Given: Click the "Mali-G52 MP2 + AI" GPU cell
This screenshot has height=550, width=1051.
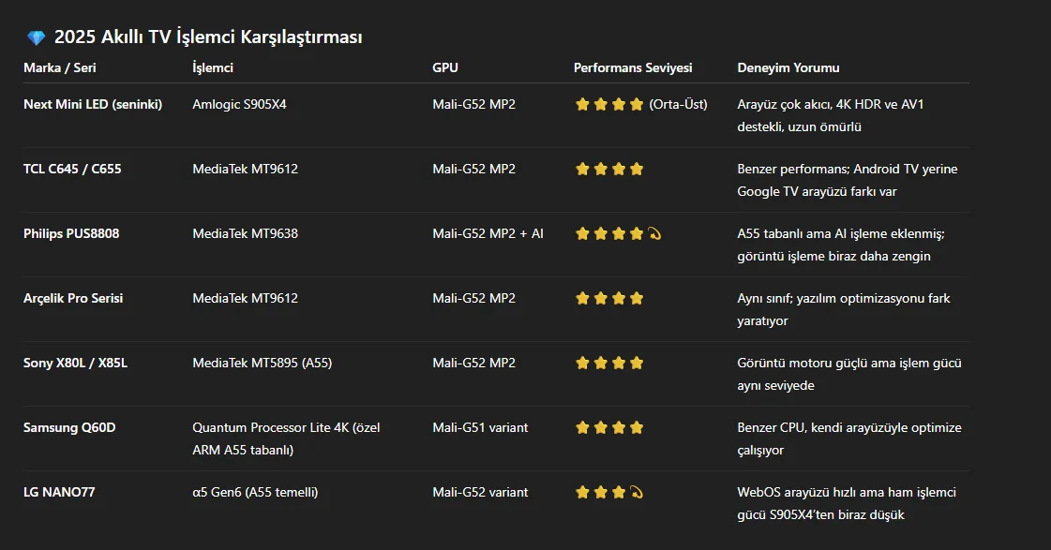Looking at the screenshot, I should (488, 233).
